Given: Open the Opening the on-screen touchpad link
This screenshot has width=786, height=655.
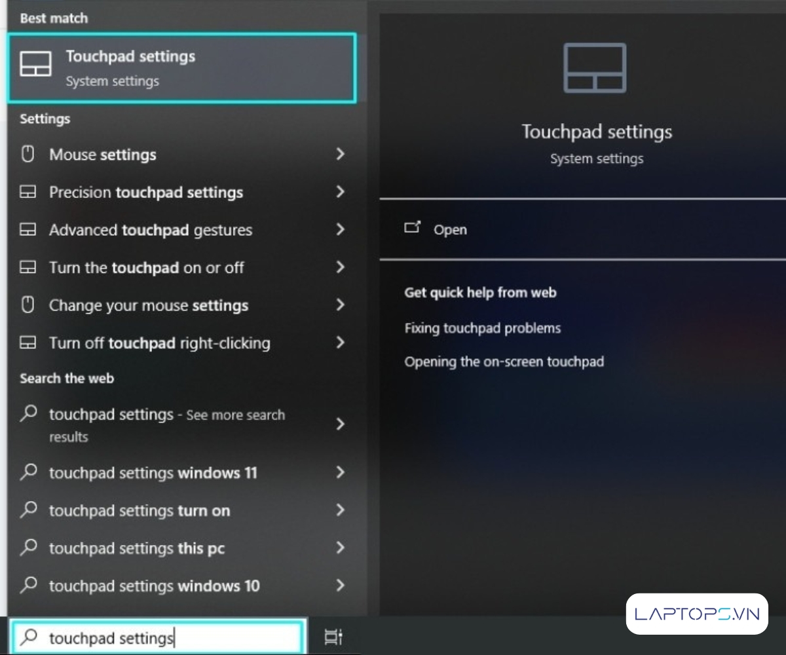Looking at the screenshot, I should pos(504,362).
